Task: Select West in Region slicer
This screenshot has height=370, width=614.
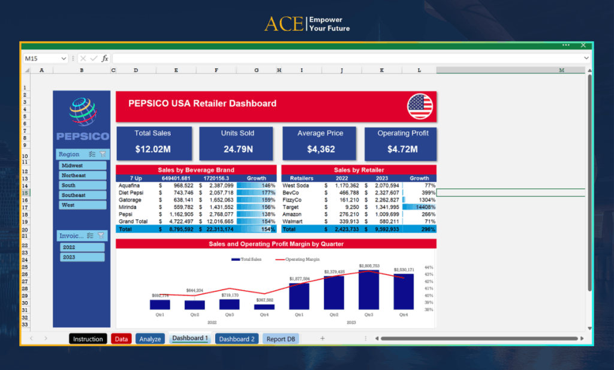Action: (x=83, y=204)
